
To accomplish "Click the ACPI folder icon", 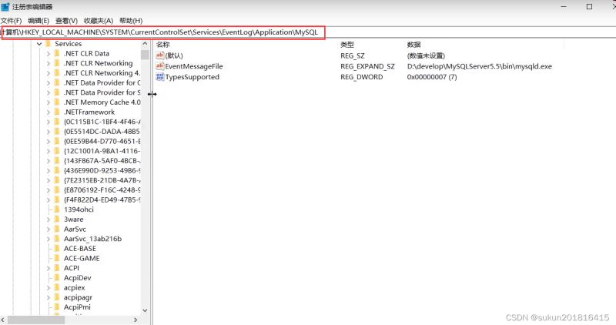I will tap(56, 268).
